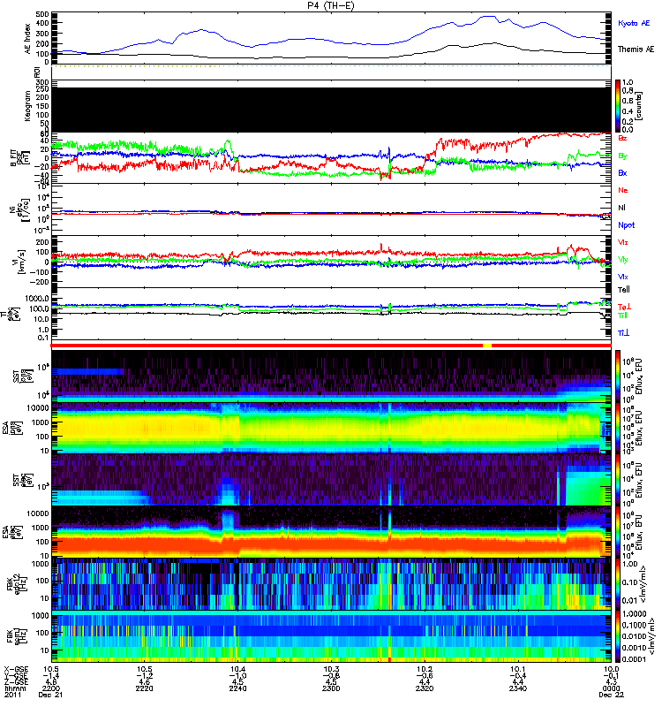Click the Vi [km/s] axis label
Image resolution: width=662 pixels, height=707 pixels.
(20, 262)
